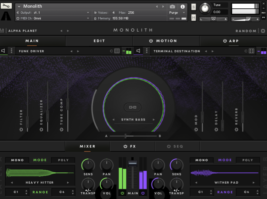Switch to the MAIN tab
The image size is (267, 199).
tap(32, 41)
